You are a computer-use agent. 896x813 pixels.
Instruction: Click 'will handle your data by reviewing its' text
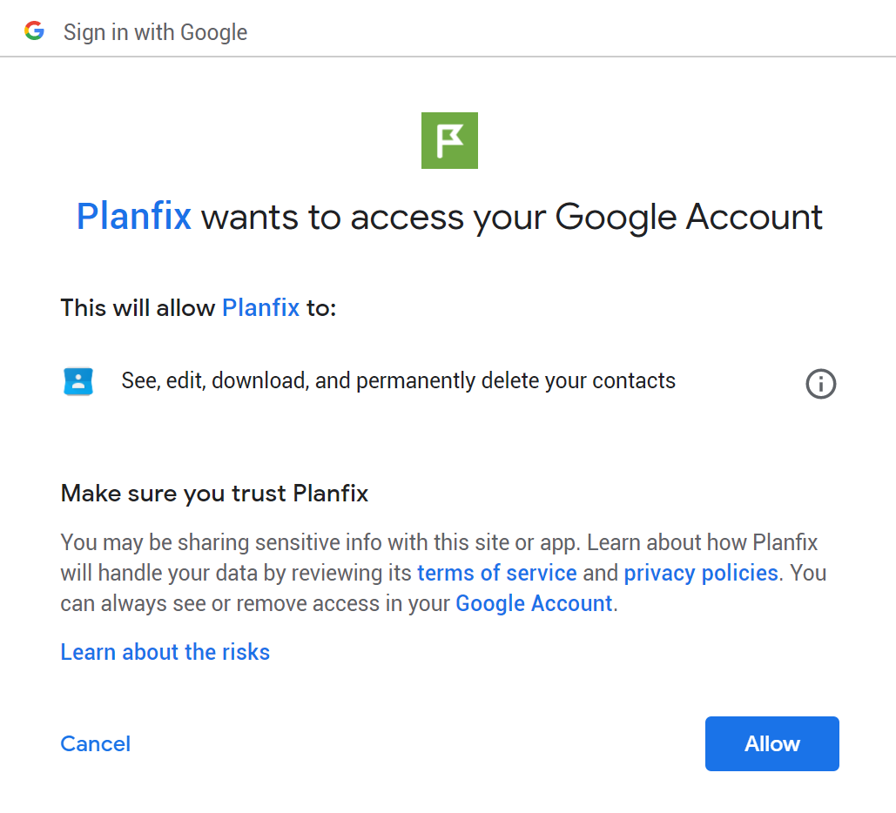pos(236,573)
